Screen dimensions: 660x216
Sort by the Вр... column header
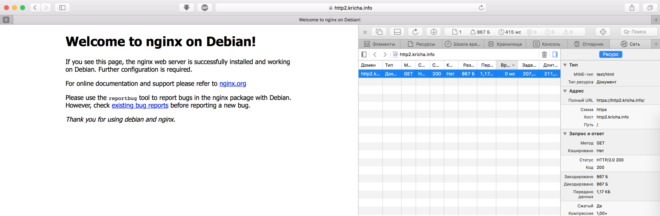(x=507, y=65)
